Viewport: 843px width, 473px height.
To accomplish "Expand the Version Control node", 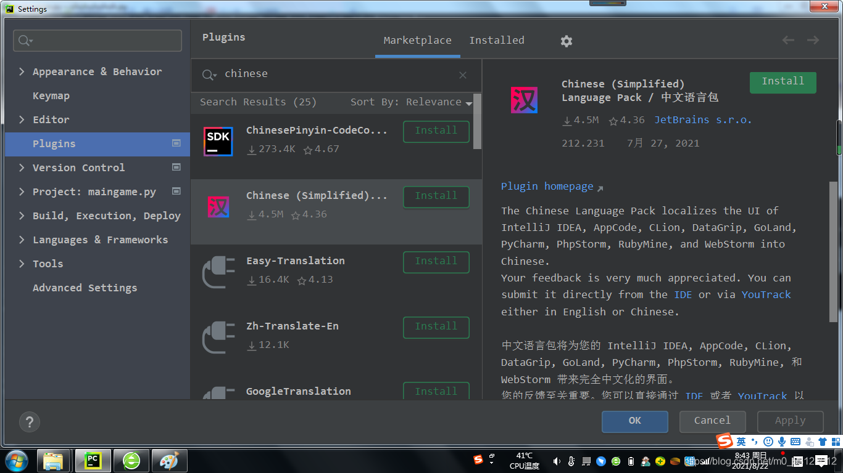I will (22, 168).
